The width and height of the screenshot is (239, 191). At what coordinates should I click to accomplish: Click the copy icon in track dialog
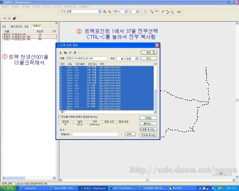point(65,53)
